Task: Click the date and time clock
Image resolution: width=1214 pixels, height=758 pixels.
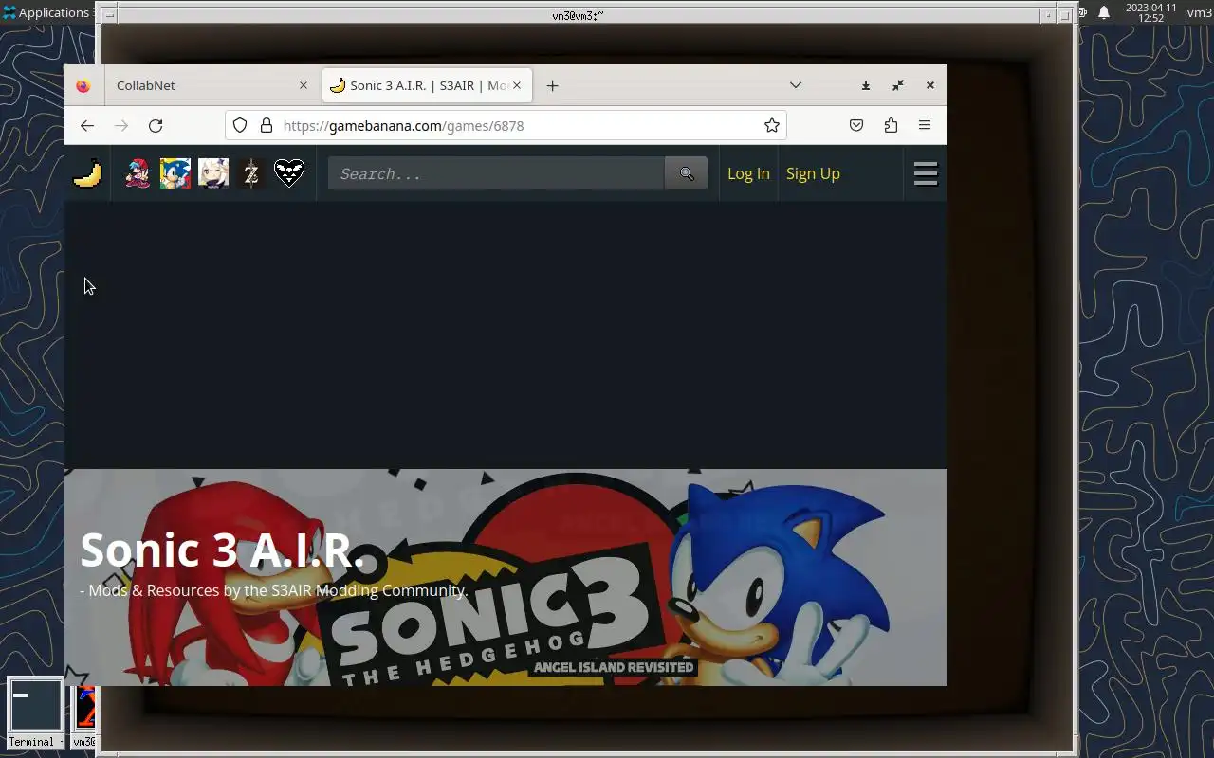Action: click(1151, 12)
